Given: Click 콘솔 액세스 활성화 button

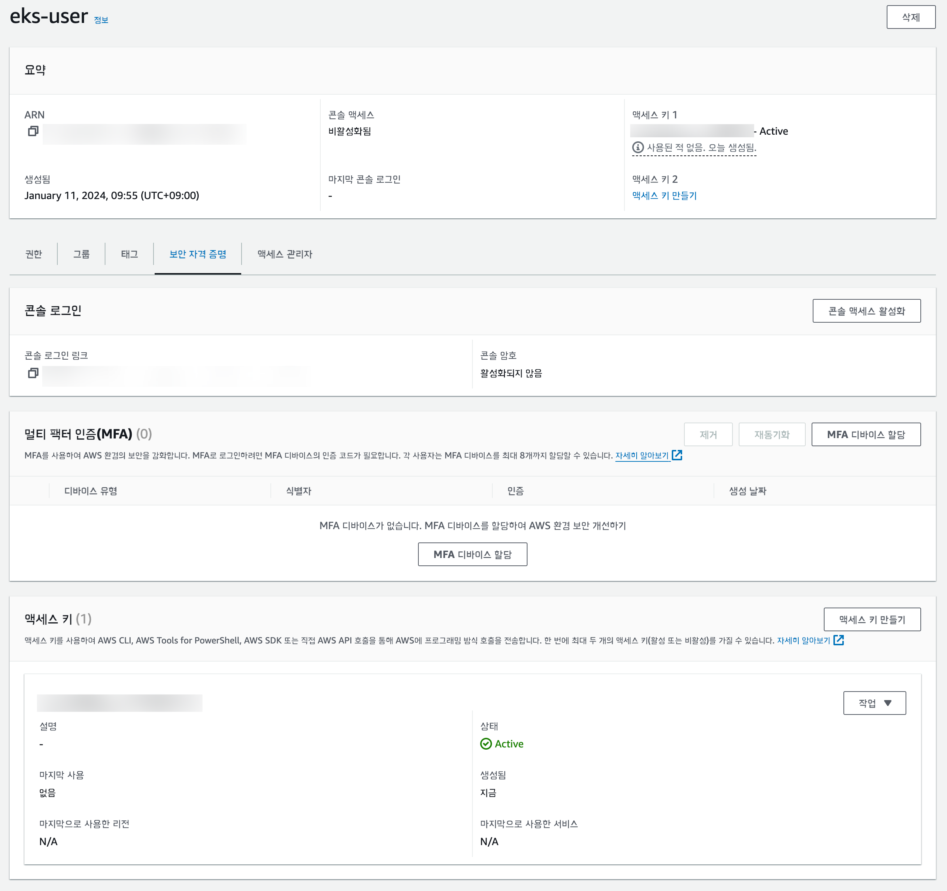Looking at the screenshot, I should [866, 311].
